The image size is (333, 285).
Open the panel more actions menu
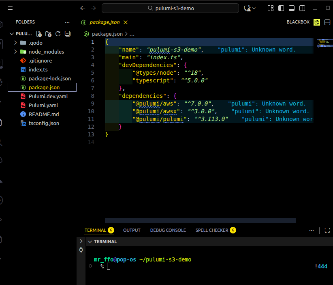point(312,230)
